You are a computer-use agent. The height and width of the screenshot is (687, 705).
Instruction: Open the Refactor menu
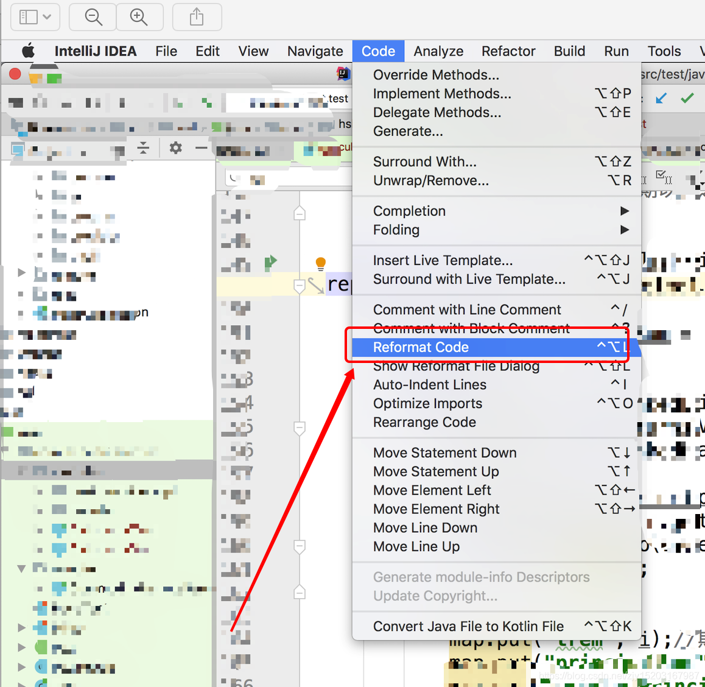[508, 51]
